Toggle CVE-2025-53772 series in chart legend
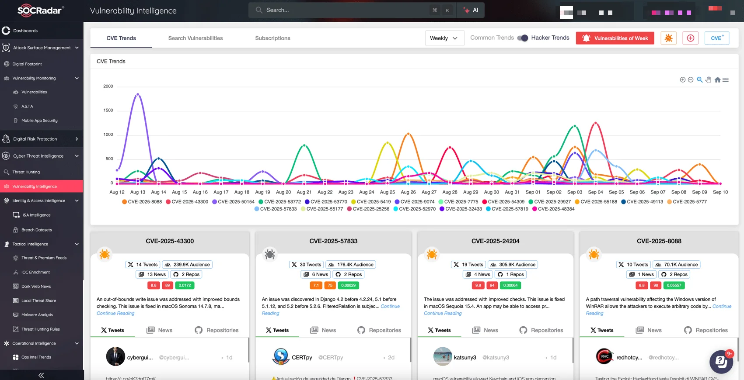 279,202
